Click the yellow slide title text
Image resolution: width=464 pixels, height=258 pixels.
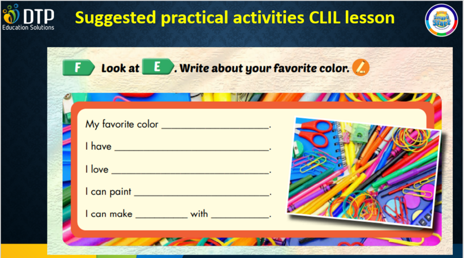[x=235, y=18]
